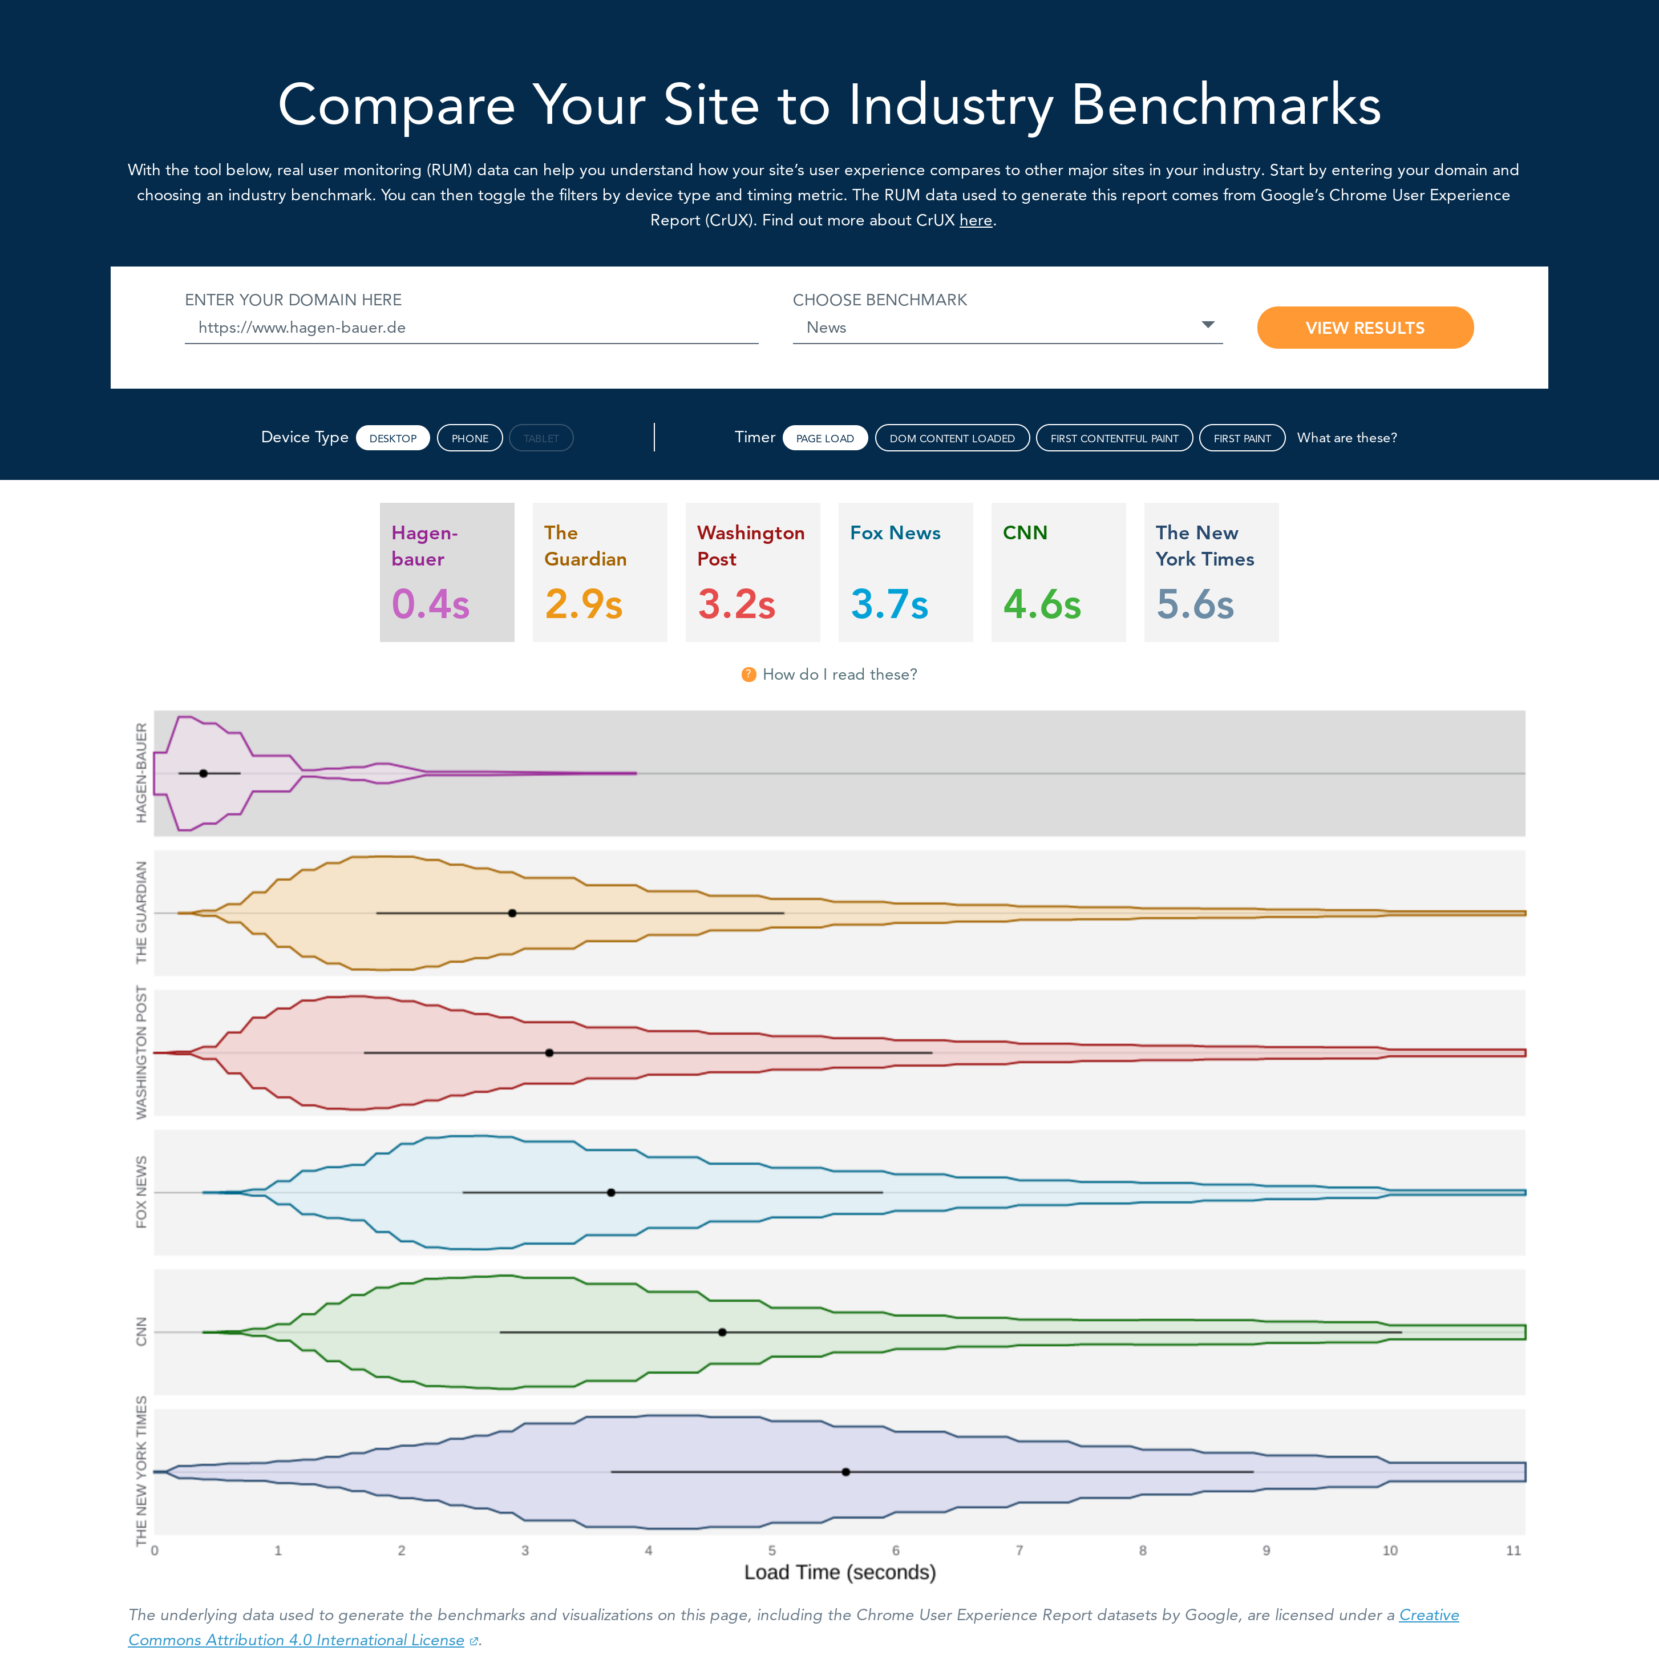The height and width of the screenshot is (1663, 1659).
Task: Select Desktop device type
Action: (x=393, y=438)
